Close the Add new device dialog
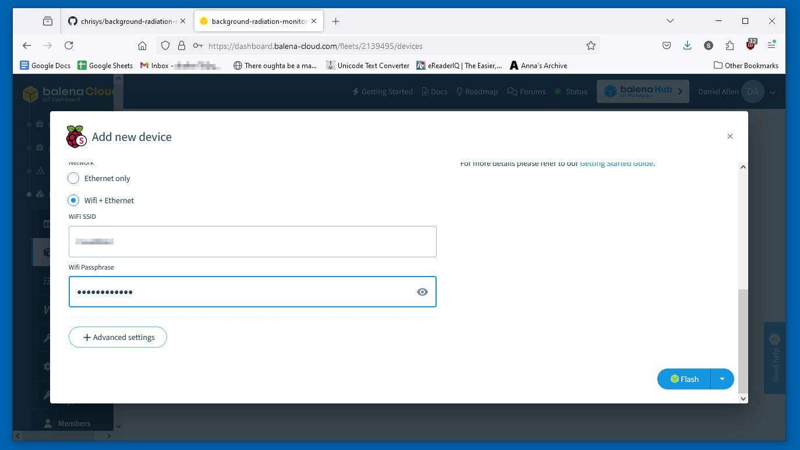Screen dimensions: 800x450 [730, 136]
